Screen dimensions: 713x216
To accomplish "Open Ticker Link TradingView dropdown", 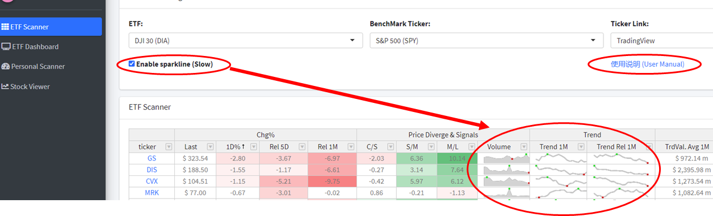I will 661,41.
